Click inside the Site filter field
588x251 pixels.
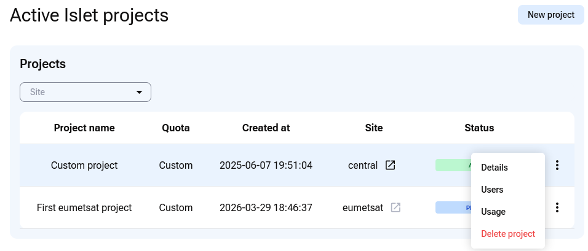click(85, 92)
